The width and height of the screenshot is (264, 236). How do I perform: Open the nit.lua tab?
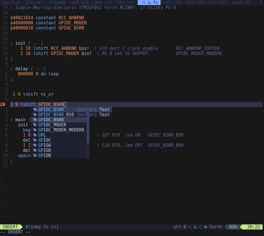172,3
